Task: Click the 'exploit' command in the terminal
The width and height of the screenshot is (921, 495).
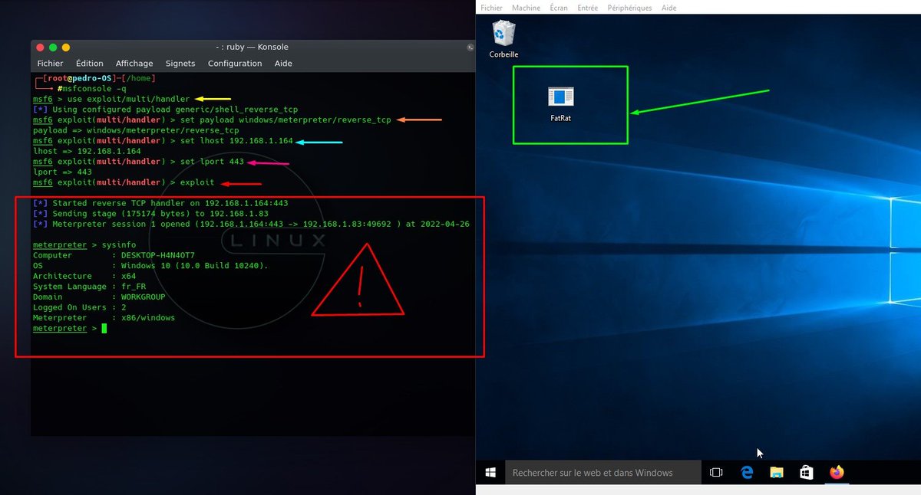Action: pyautogui.click(x=197, y=183)
